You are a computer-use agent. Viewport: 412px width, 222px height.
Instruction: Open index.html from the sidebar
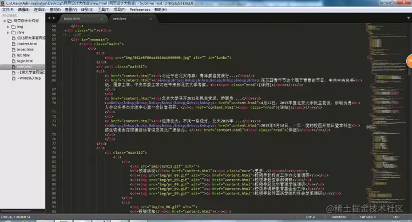25,50
